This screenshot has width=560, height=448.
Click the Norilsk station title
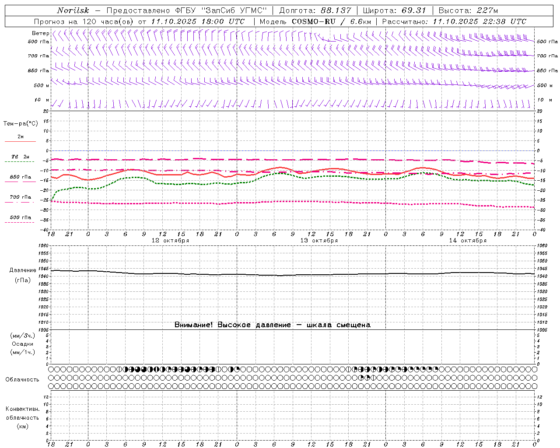tap(73, 10)
